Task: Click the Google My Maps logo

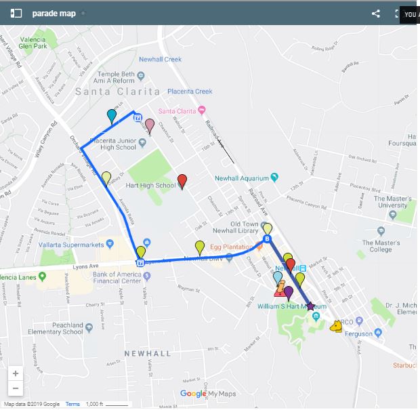Action: click(x=208, y=393)
